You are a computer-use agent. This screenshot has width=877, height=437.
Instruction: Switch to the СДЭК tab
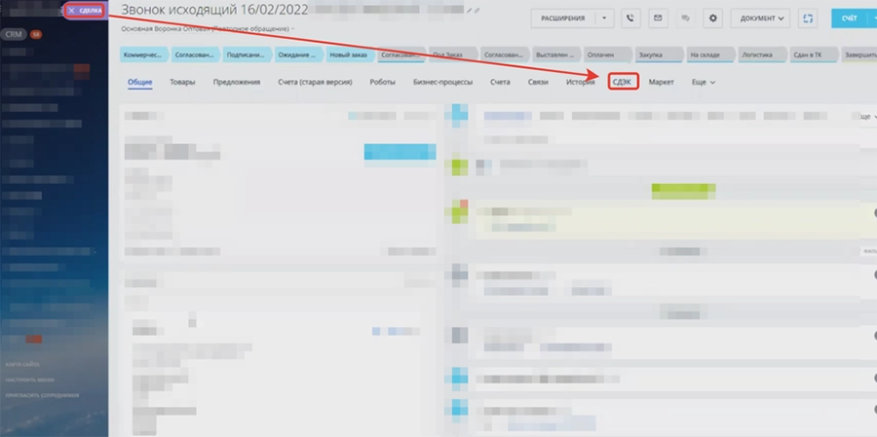click(623, 83)
